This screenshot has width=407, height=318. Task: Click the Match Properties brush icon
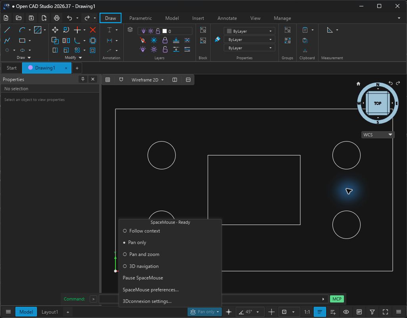click(217, 39)
